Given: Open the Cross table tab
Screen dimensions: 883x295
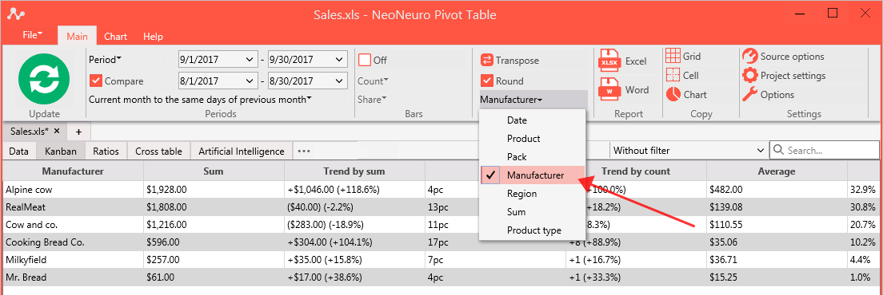Looking at the screenshot, I should 159,151.
